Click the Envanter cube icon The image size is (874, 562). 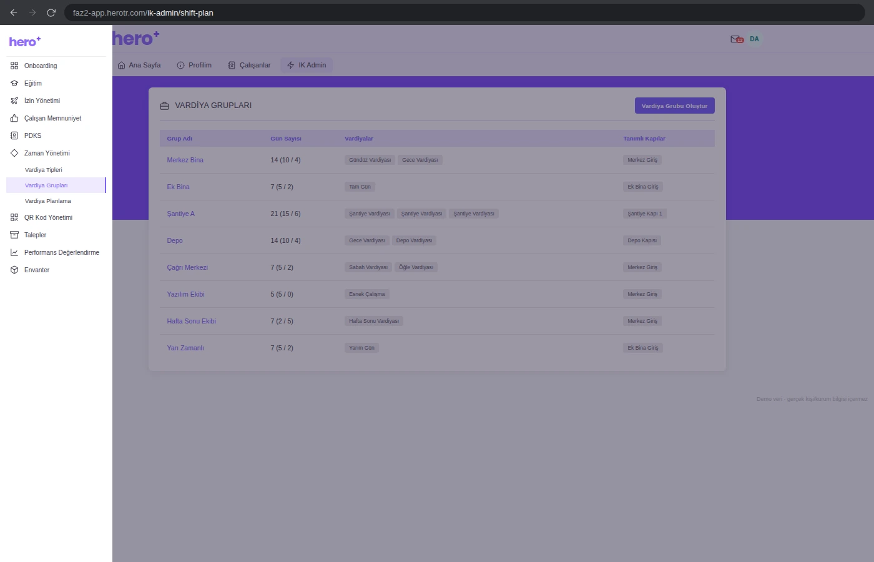[14, 270]
